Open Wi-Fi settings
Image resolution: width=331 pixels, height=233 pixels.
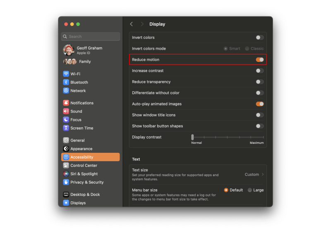pos(90,74)
